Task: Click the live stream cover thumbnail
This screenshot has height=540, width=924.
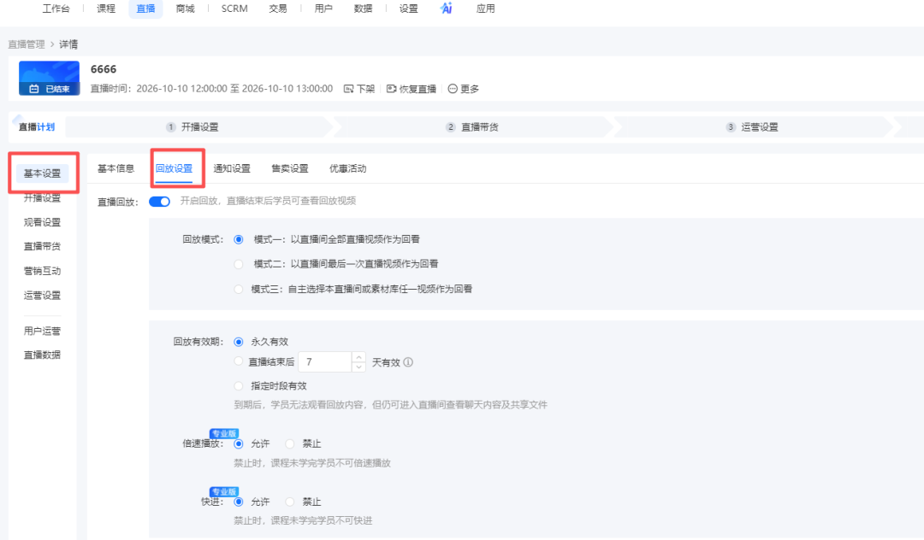Action: click(x=49, y=79)
